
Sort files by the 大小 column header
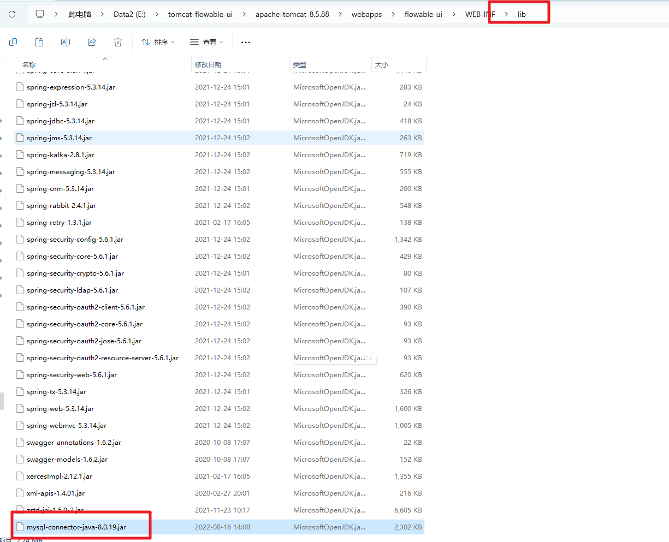[382, 64]
